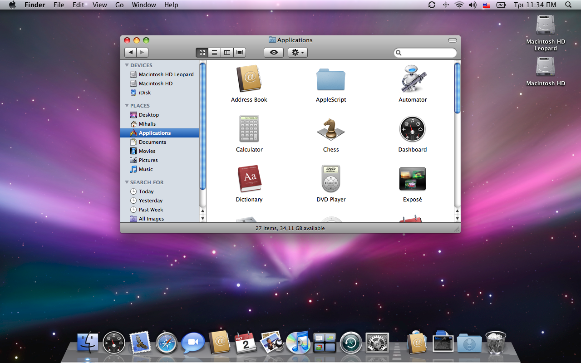The image size is (581, 363).
Task: Click the content scroll down arrow
Action: tap(457, 219)
